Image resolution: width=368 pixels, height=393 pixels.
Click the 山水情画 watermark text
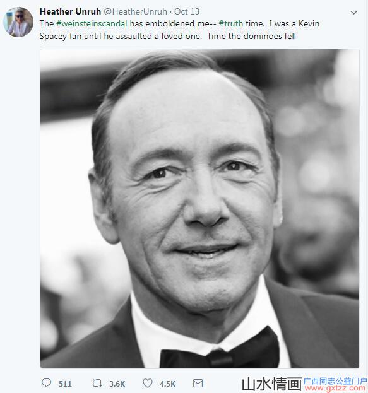(271, 384)
